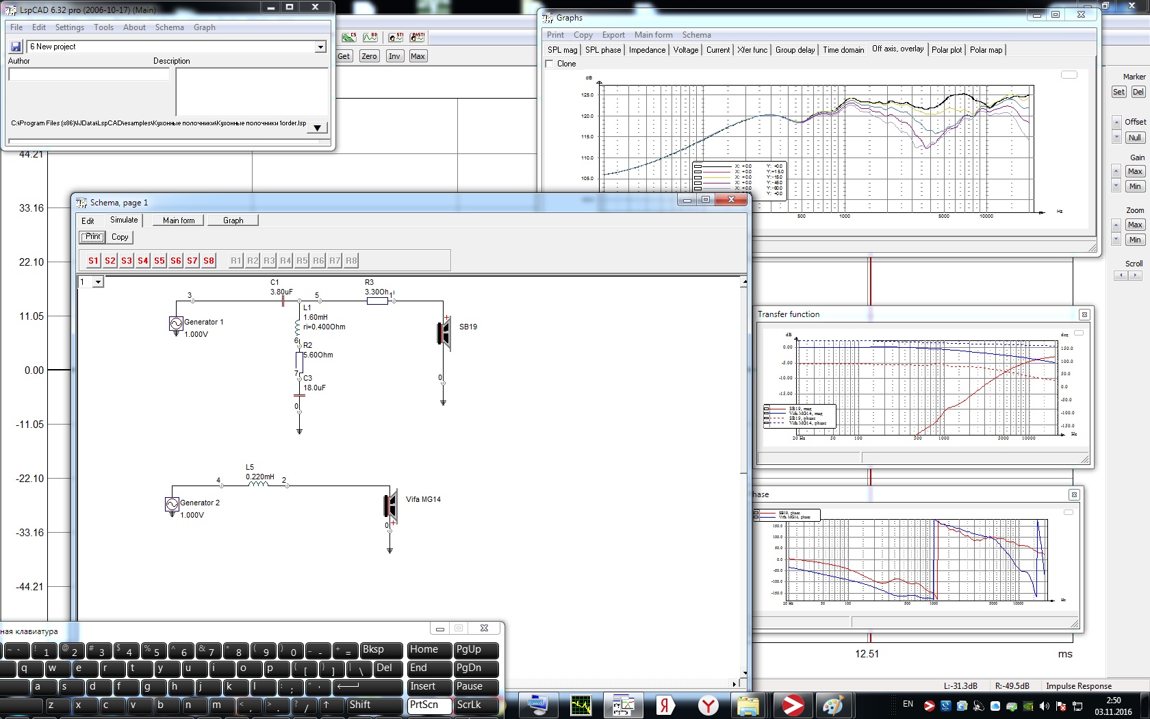Click the PrtScn key on on-screen keyboard
This screenshot has height=719, width=1150.
pos(429,705)
